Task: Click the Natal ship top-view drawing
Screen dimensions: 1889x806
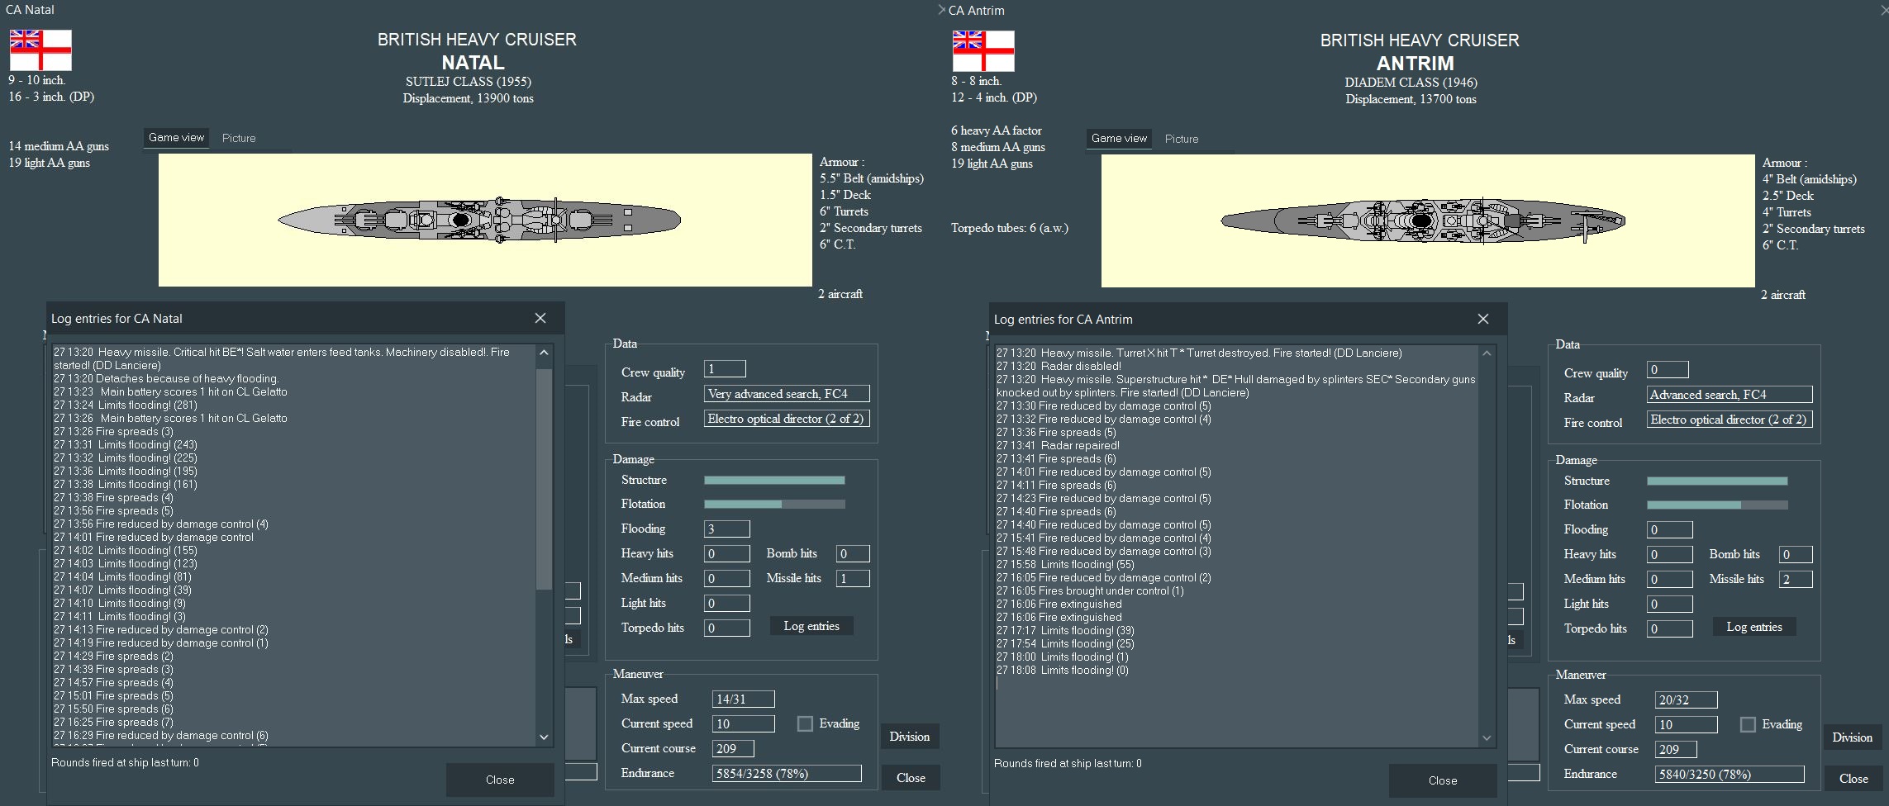Action: click(479, 220)
